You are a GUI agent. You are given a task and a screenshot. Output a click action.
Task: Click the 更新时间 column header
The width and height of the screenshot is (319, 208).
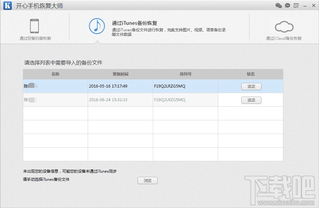(x=121, y=74)
